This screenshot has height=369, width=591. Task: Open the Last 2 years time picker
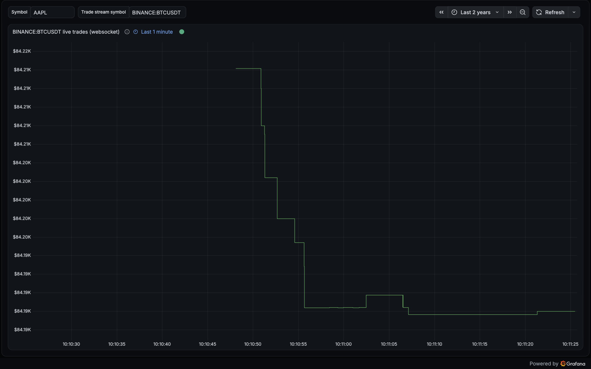coord(475,12)
